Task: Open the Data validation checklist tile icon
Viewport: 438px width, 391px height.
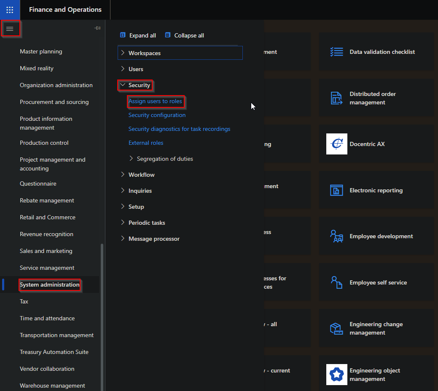Action: pyautogui.click(x=336, y=52)
